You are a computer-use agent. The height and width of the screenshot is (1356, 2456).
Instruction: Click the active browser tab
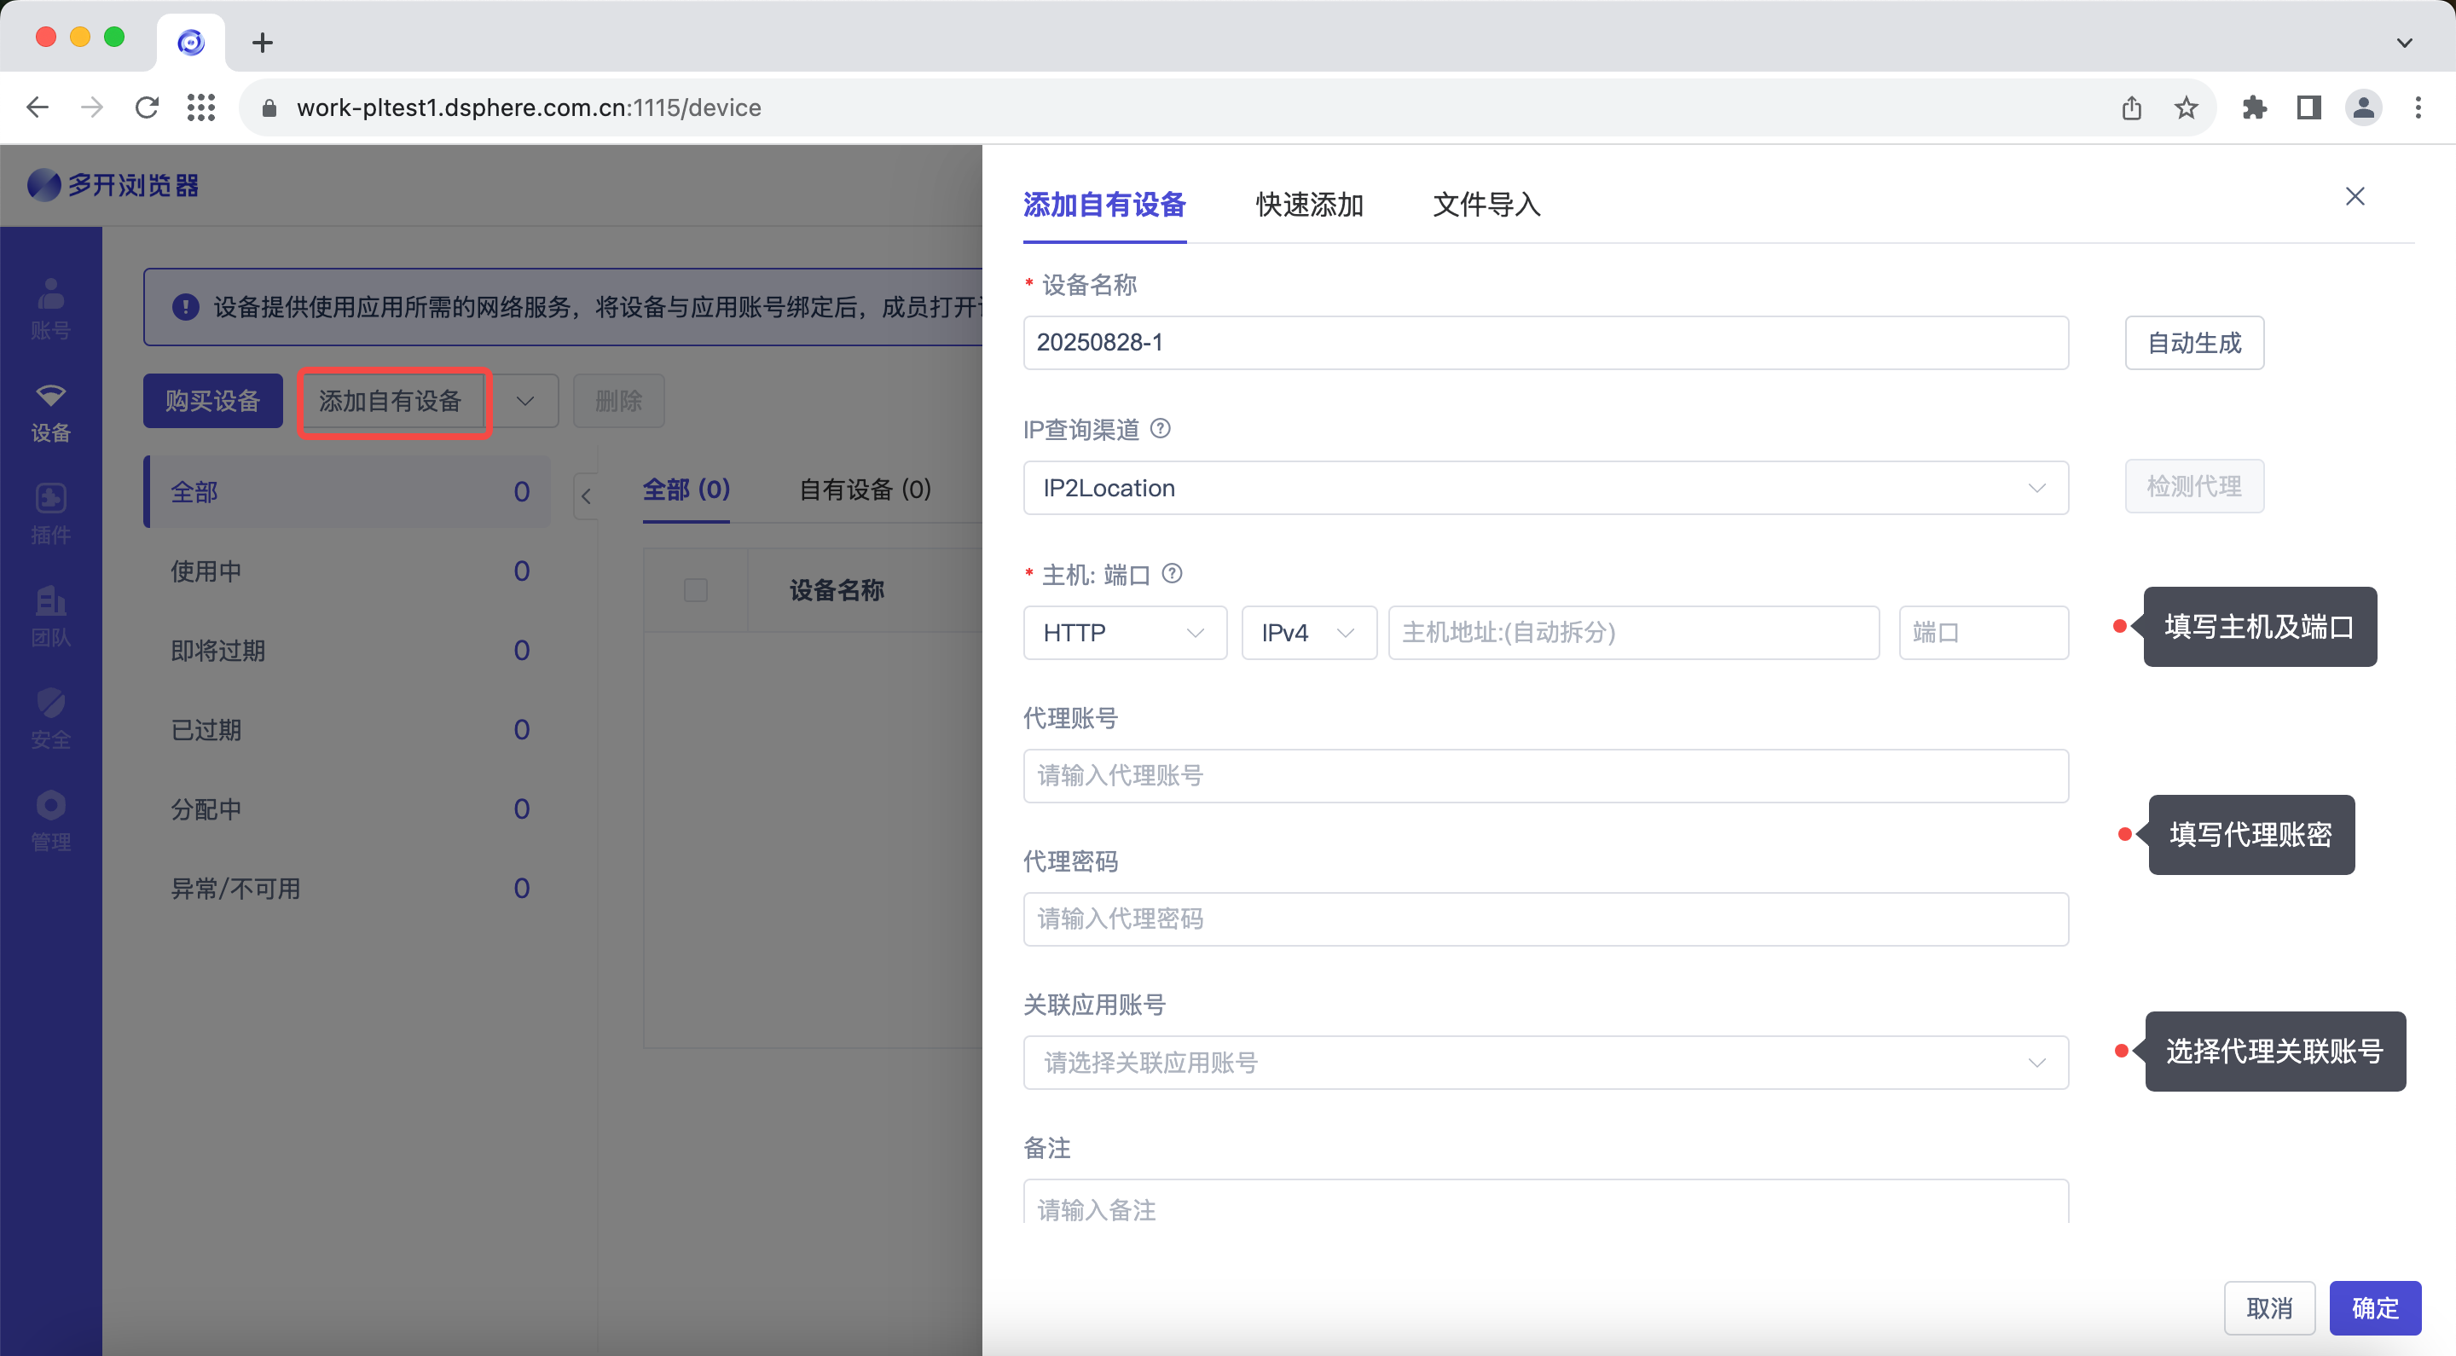[191, 43]
